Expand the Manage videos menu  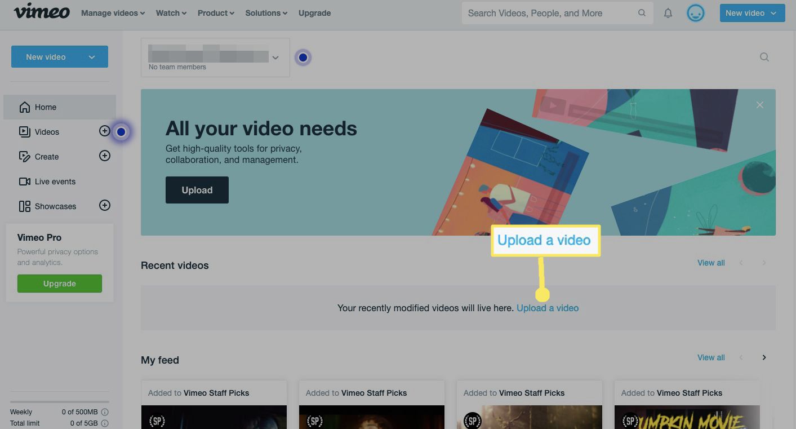[113, 13]
